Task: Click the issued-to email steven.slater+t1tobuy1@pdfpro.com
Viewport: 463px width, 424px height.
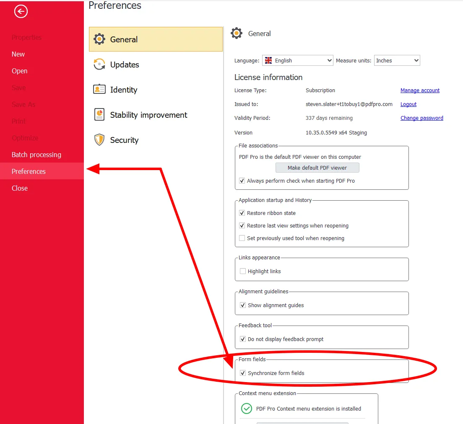Action: coord(349,104)
